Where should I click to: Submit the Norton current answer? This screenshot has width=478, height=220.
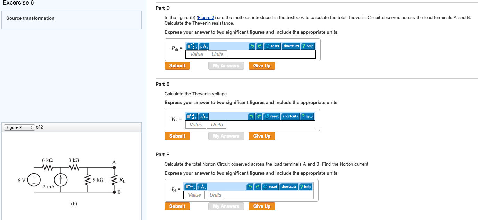coord(177,206)
